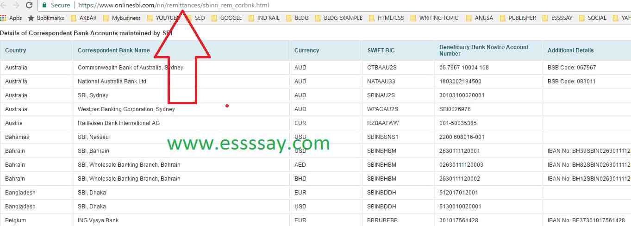Viewport: 631px width, 226px height.
Task: Select SWIFT code SBINAU2S
Action: pos(381,95)
